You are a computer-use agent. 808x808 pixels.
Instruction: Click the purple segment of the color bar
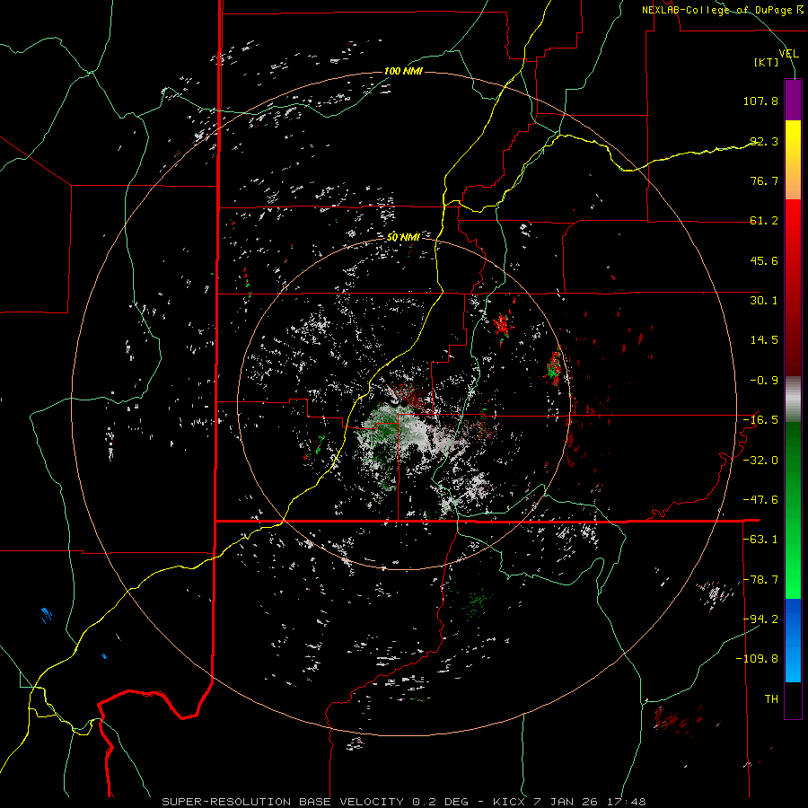(x=793, y=100)
